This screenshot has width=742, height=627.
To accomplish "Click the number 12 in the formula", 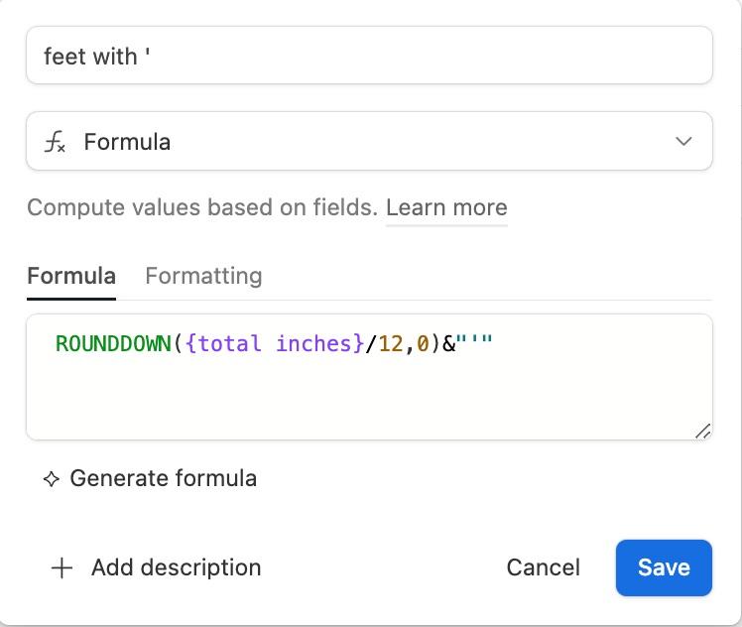I will (x=391, y=344).
